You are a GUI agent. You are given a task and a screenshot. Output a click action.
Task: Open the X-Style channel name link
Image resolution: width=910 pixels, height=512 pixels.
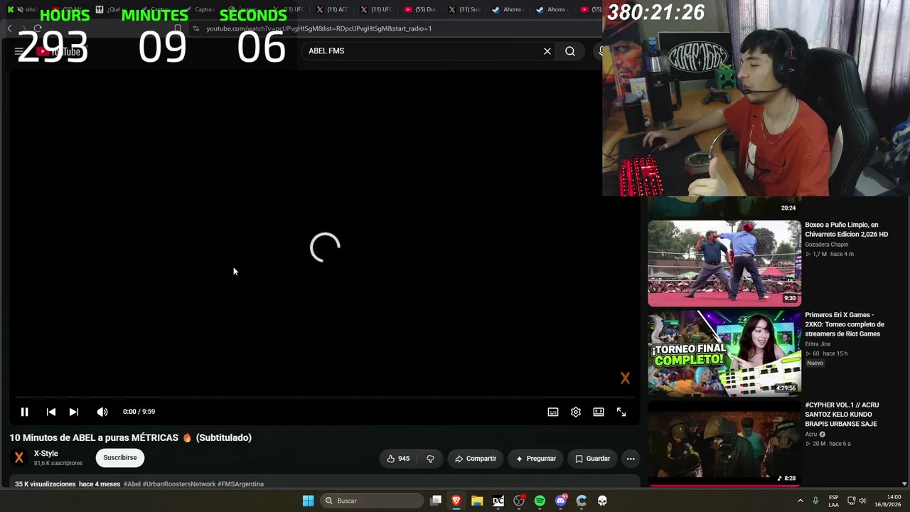(x=46, y=454)
